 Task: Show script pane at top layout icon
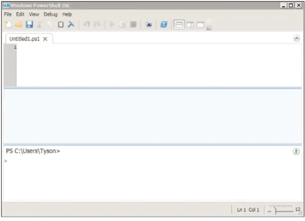pos(179,25)
